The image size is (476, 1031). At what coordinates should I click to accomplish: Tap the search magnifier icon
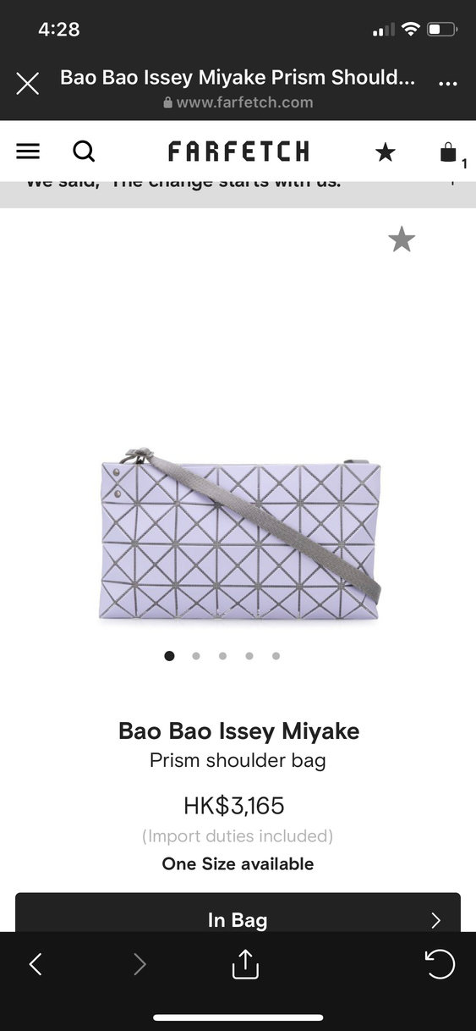coord(84,152)
